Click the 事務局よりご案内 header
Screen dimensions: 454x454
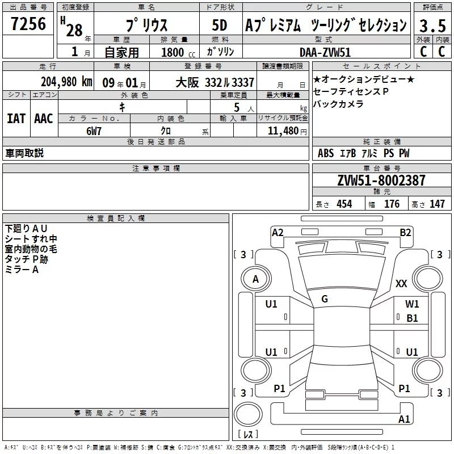[x=116, y=413]
